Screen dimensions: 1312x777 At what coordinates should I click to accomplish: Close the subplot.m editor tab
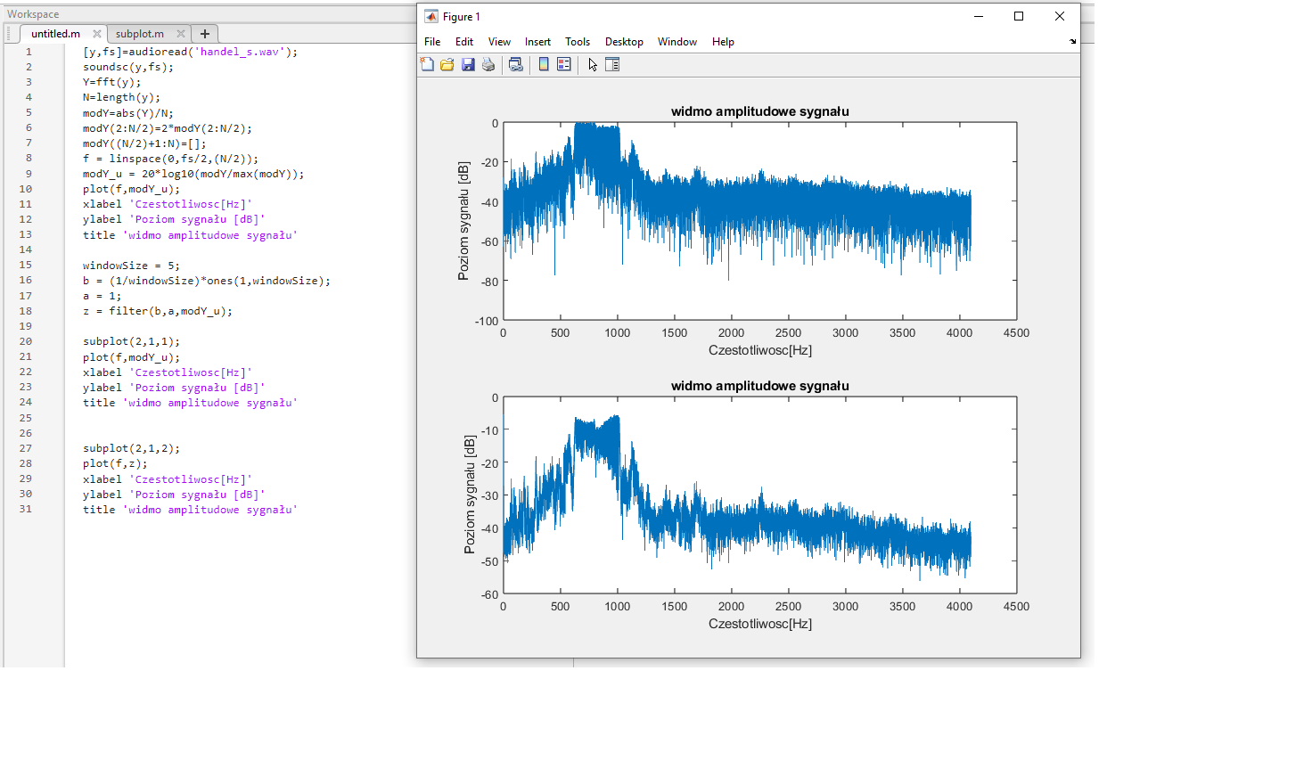click(x=181, y=34)
